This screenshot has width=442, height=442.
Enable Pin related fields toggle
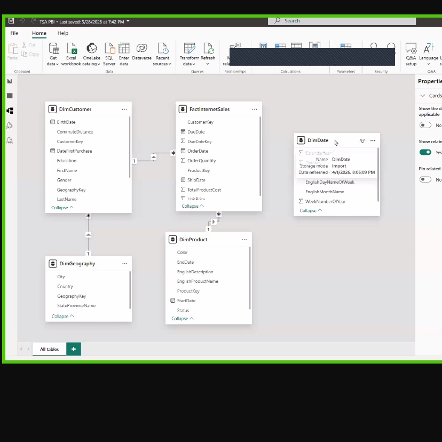425,179
